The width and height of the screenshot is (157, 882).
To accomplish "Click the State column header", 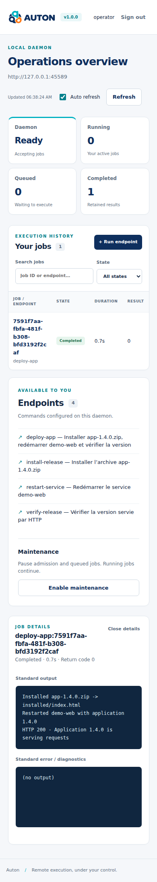I will [x=63, y=301].
